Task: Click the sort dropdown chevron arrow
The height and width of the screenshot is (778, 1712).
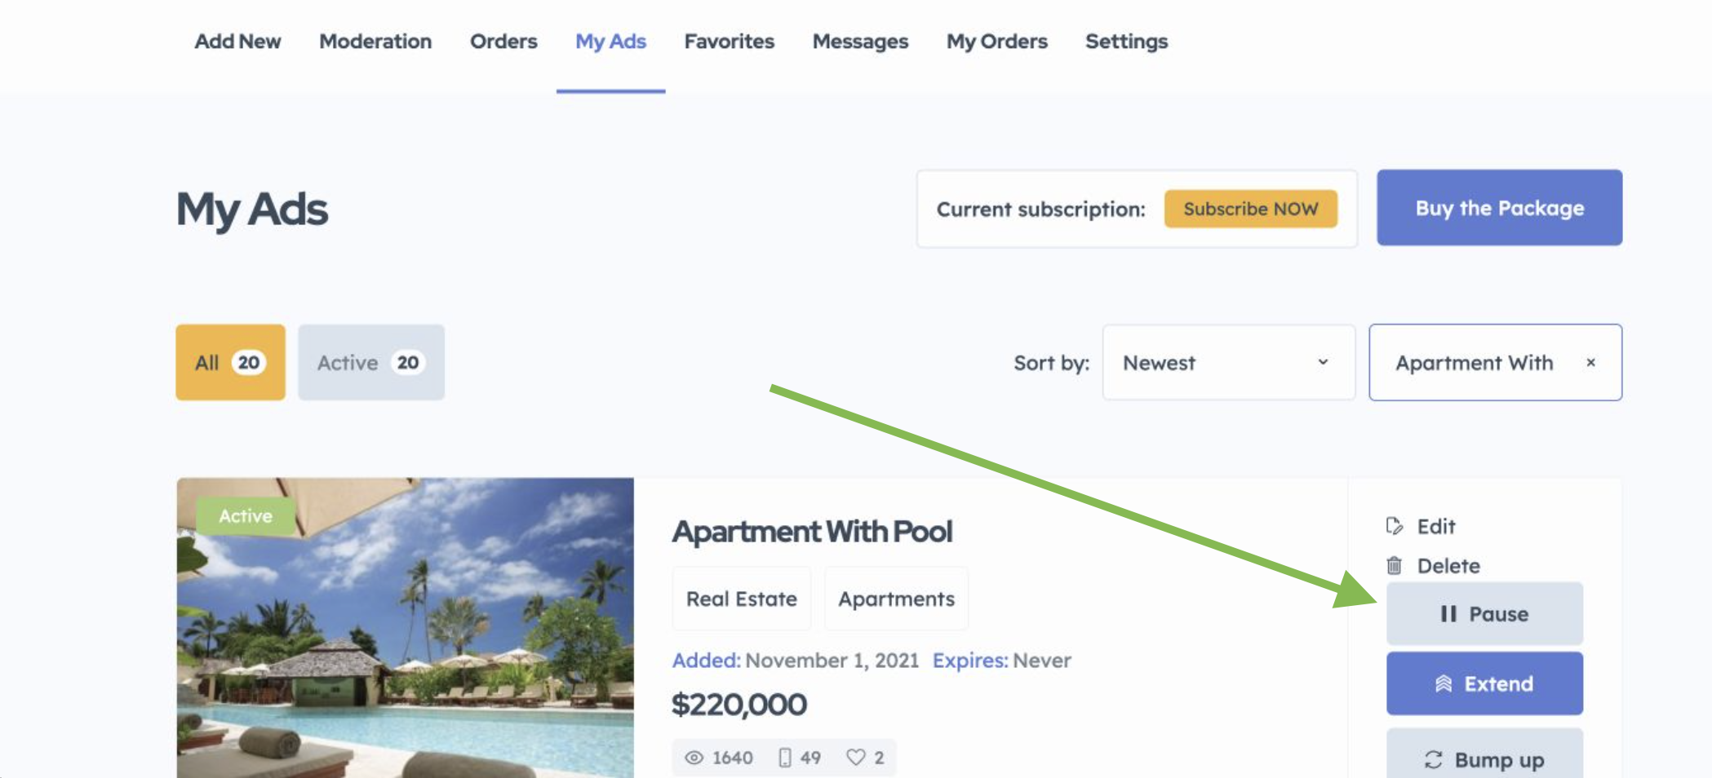Action: [1323, 362]
